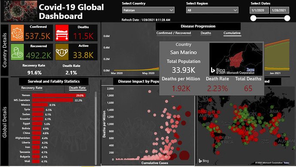Viewport: 296px width, 167px height.
Task: Click the Active value 33.8K
Action: pos(83,55)
